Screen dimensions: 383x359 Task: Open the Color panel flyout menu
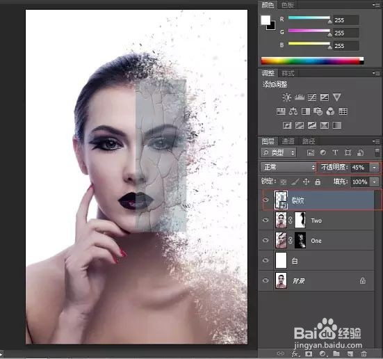(x=376, y=5)
